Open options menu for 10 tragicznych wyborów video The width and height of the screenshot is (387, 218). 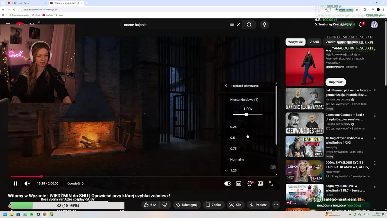375,138
